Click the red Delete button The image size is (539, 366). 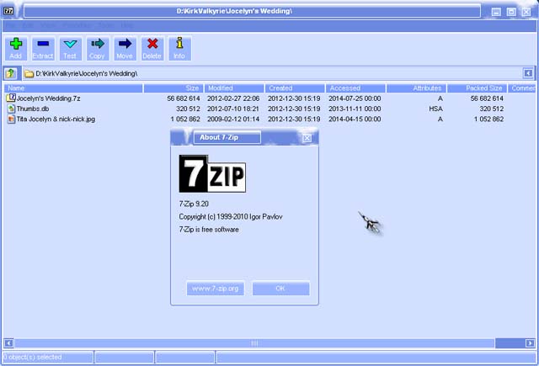(x=152, y=49)
